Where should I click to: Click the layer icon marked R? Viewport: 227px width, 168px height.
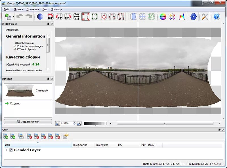[30, 136]
